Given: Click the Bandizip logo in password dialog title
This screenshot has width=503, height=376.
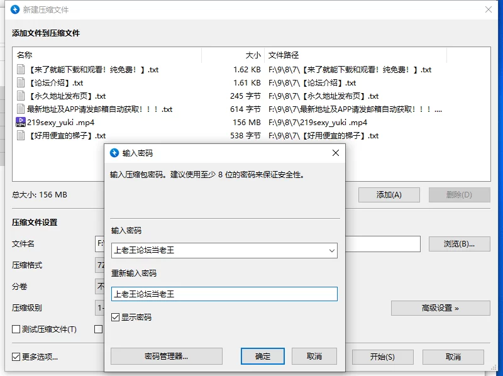Looking at the screenshot, I should (x=114, y=153).
